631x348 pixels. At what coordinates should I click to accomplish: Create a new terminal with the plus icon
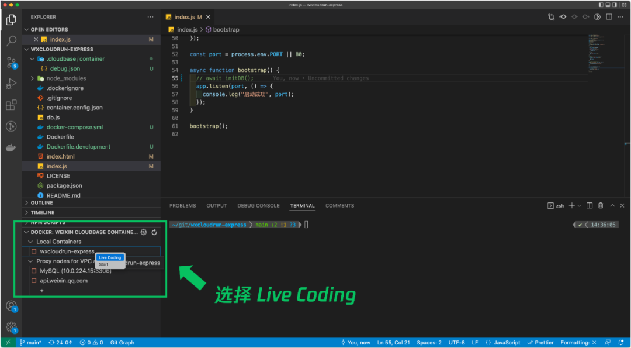click(x=571, y=205)
